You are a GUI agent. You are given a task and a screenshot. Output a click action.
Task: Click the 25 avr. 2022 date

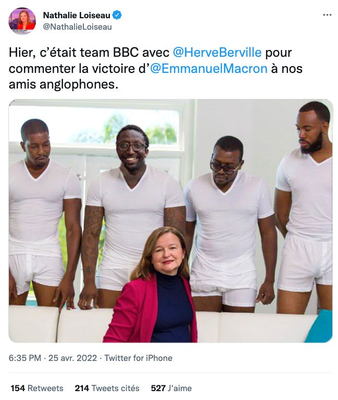point(73,358)
